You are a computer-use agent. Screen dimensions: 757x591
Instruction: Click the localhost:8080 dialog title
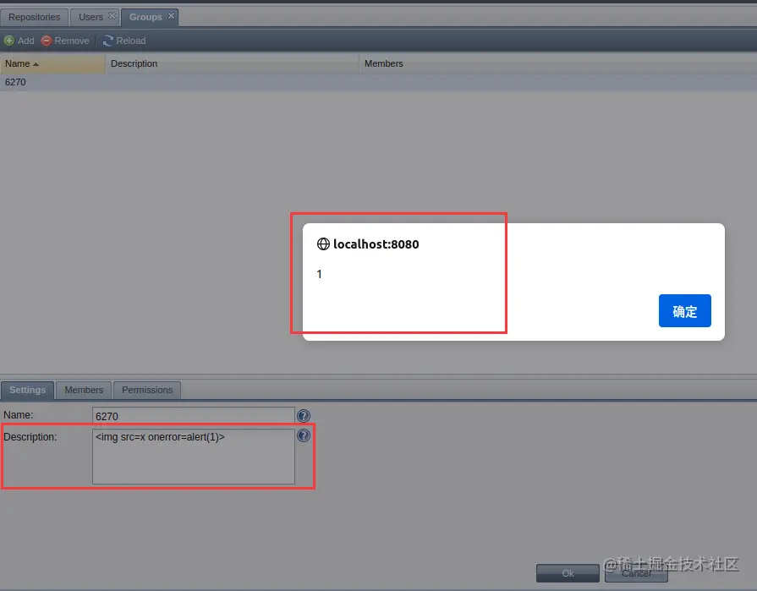(376, 244)
